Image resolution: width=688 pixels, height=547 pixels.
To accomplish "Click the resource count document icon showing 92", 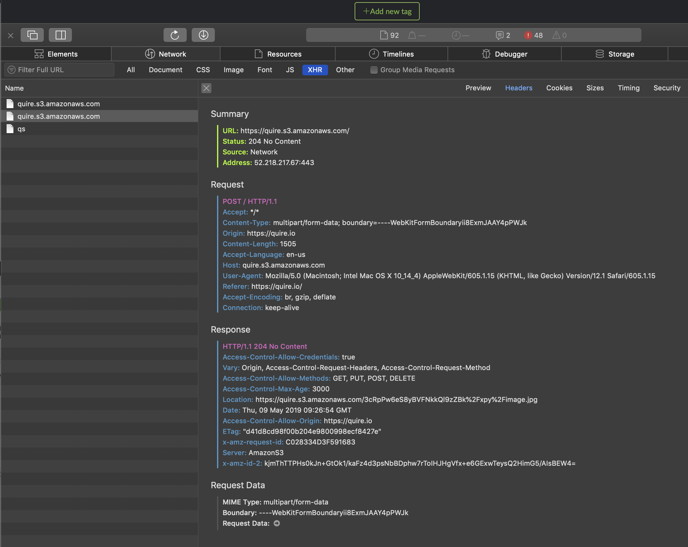I will pos(384,35).
